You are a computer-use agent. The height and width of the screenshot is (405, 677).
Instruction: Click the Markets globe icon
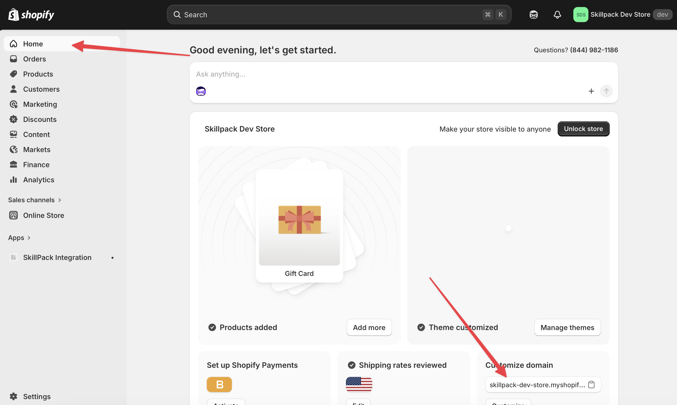tap(13, 150)
